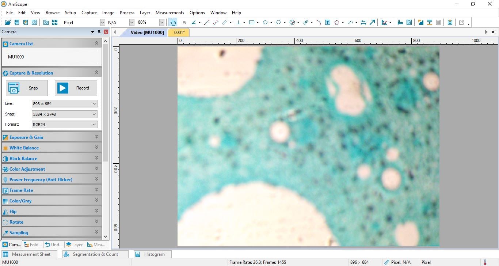Select the Line measurement tool
The image size is (499, 266).
(x=206, y=22)
